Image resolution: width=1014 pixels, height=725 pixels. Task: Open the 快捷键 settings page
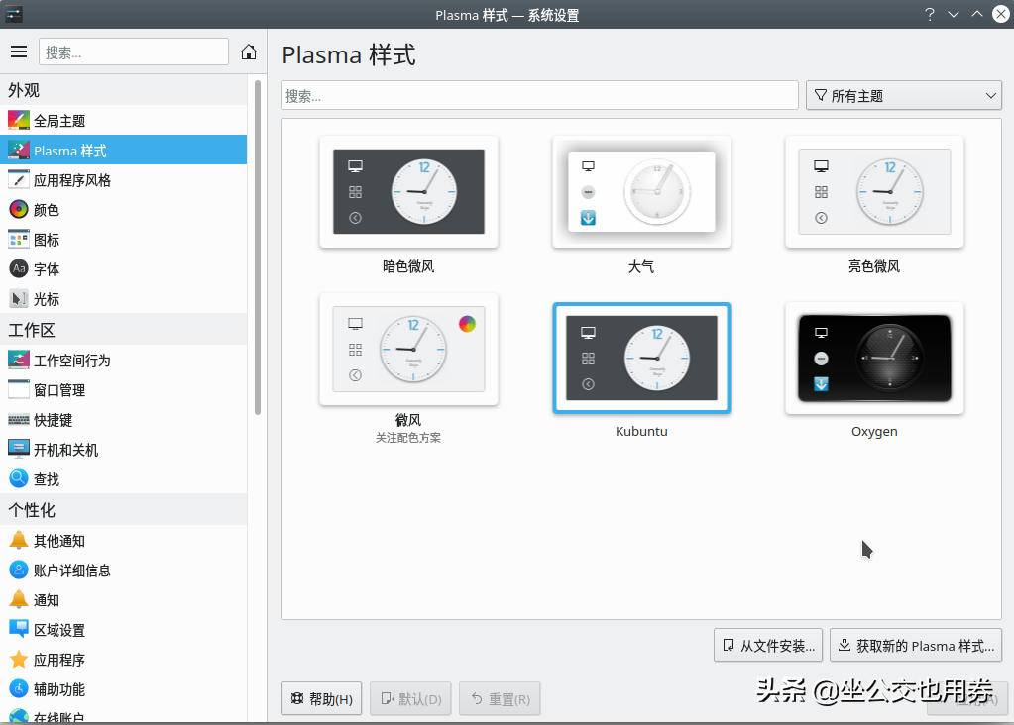124,419
